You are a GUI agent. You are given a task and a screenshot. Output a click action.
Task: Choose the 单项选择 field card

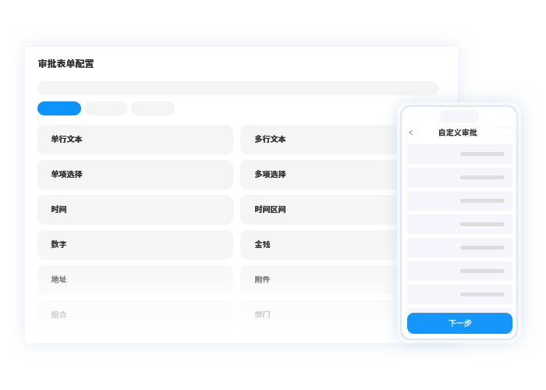(135, 175)
